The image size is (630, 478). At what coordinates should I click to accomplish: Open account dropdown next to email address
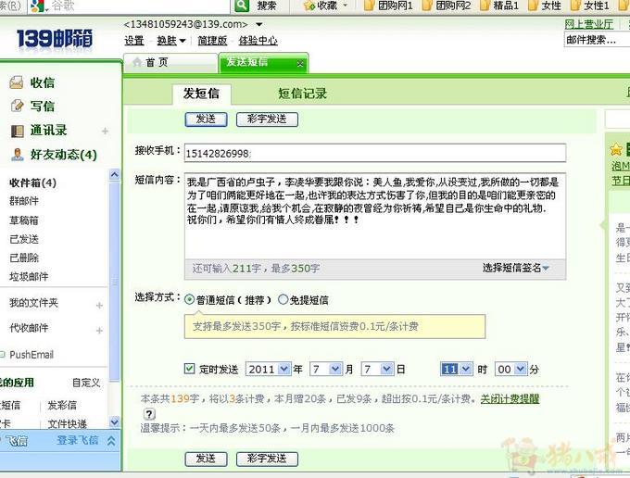259,24
